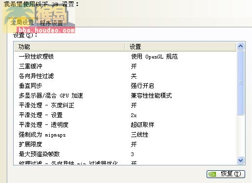
Task: Click the 设置 column header
Action: 180,47
